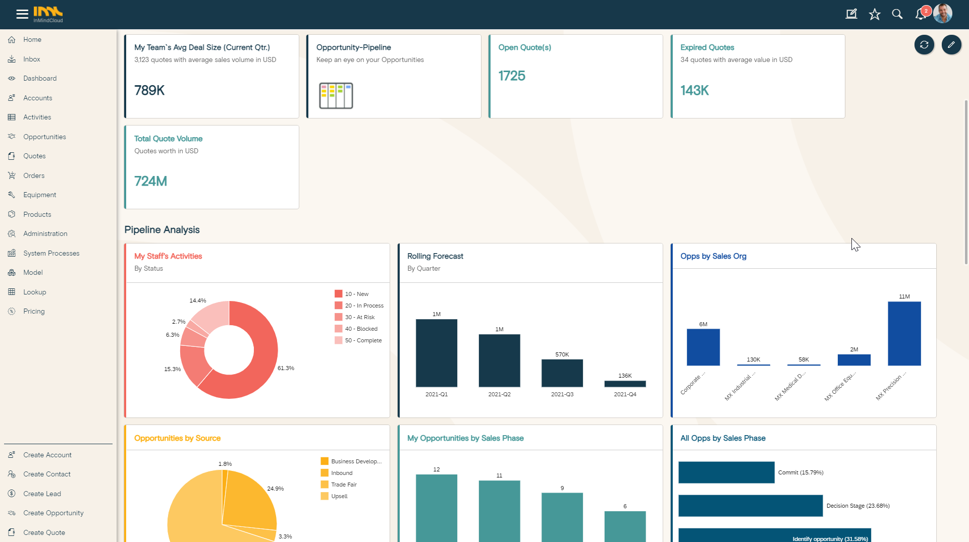Refresh the dashboard with round refresh button
The image size is (969, 542).
coord(924,45)
